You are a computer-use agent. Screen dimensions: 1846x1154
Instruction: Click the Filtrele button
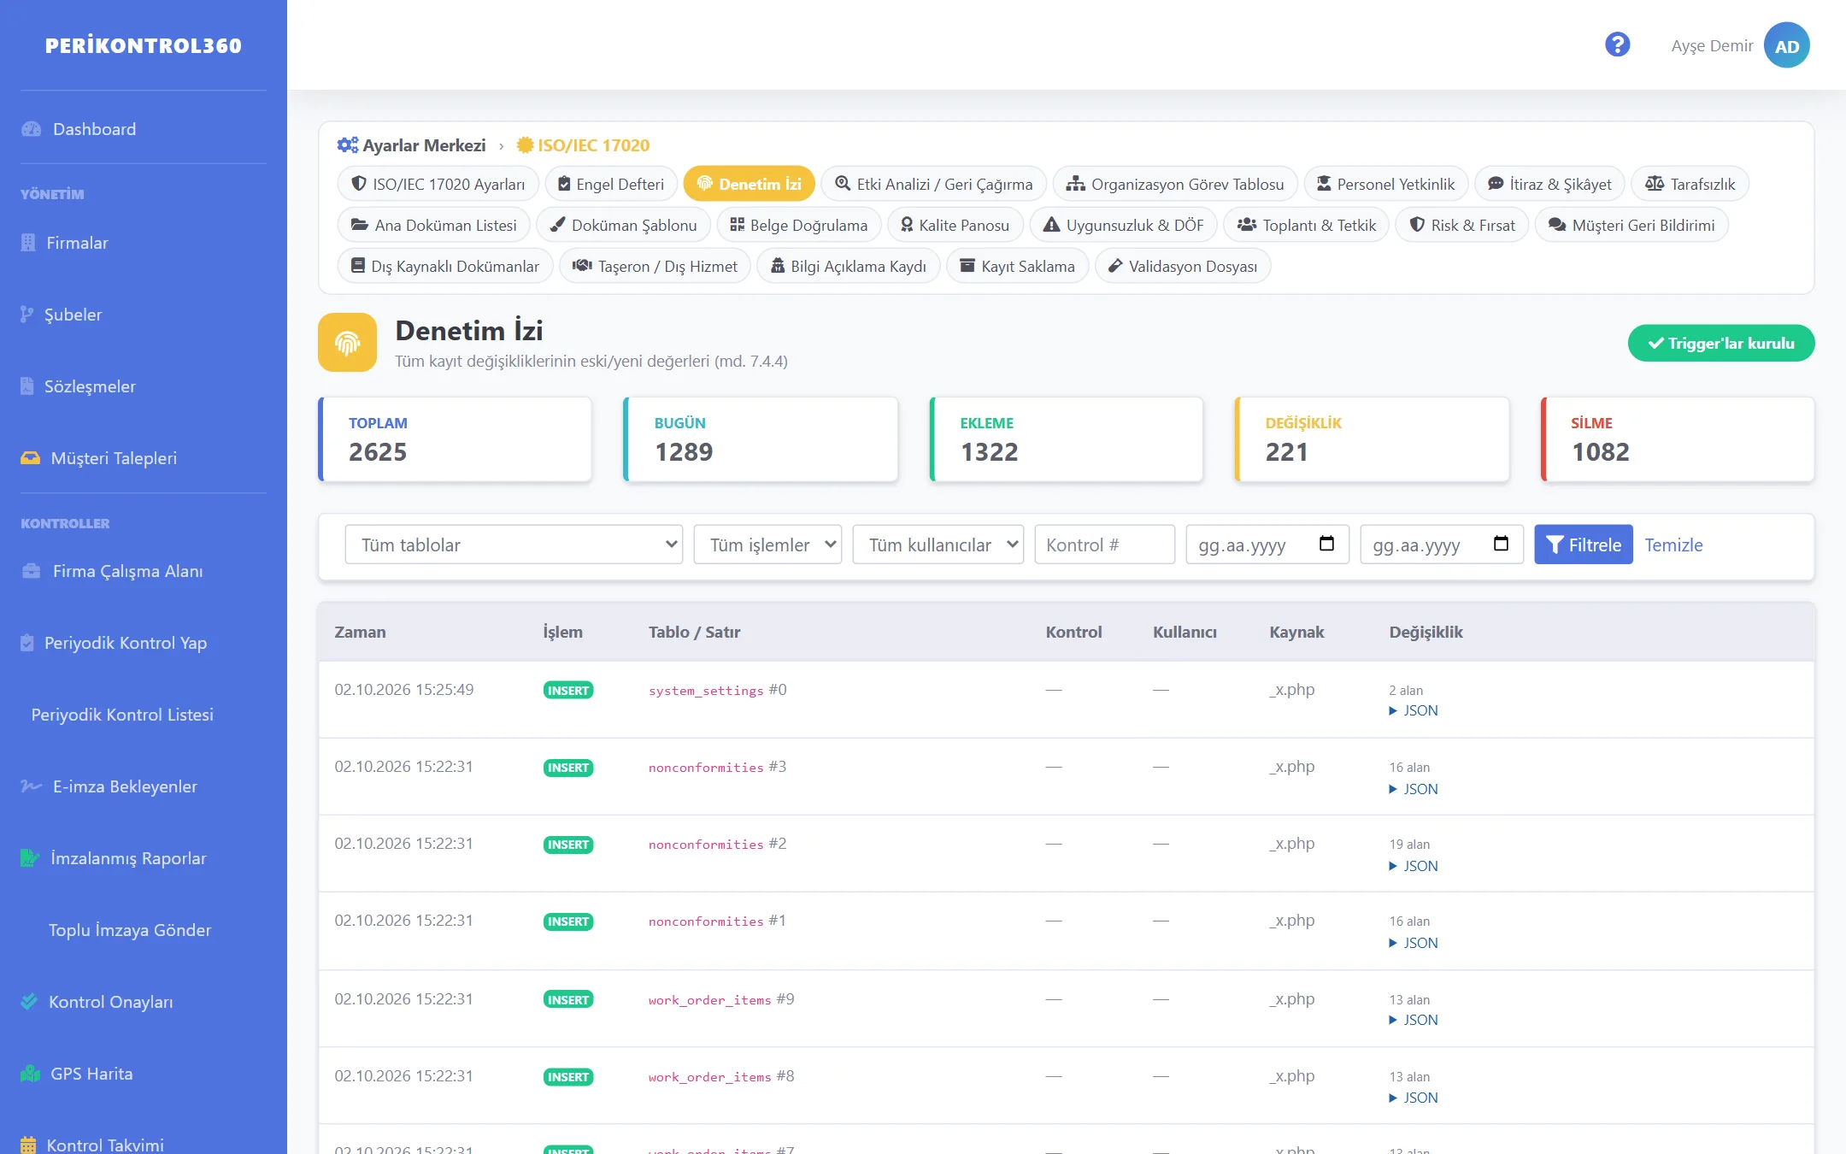tap(1584, 545)
